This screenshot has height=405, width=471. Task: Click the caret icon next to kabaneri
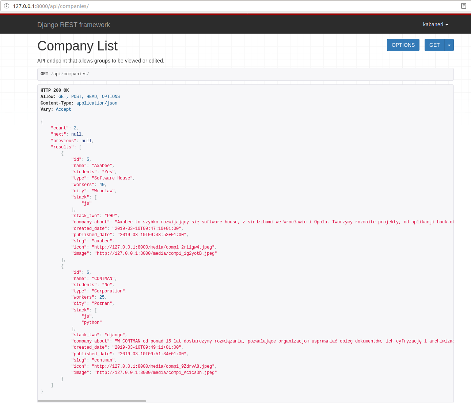(447, 24)
